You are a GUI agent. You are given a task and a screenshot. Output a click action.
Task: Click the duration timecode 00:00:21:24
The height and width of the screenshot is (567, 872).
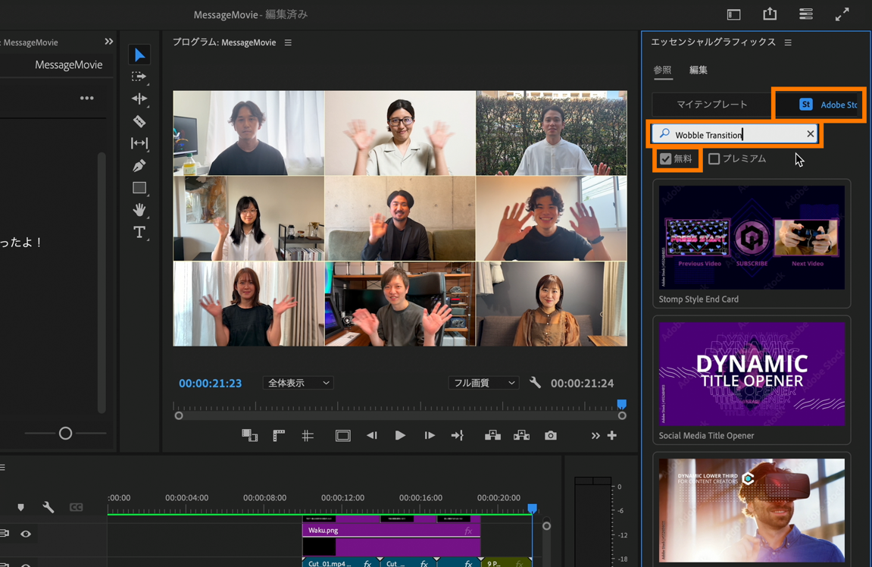pos(583,383)
